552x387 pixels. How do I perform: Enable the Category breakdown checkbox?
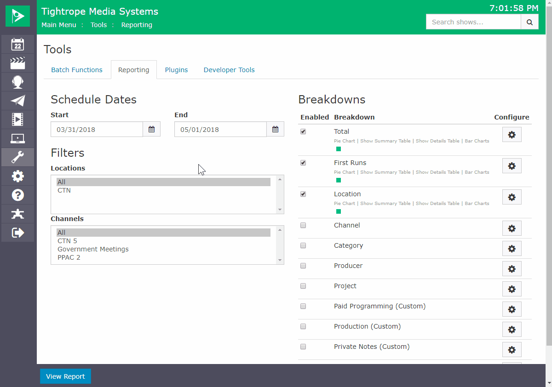click(x=303, y=245)
